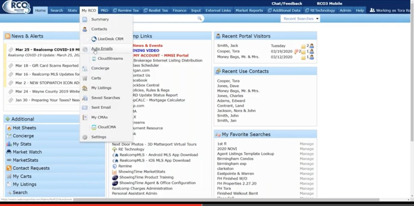Switch to the Market Reports tab
414x206 pixels.
pos(249,10)
